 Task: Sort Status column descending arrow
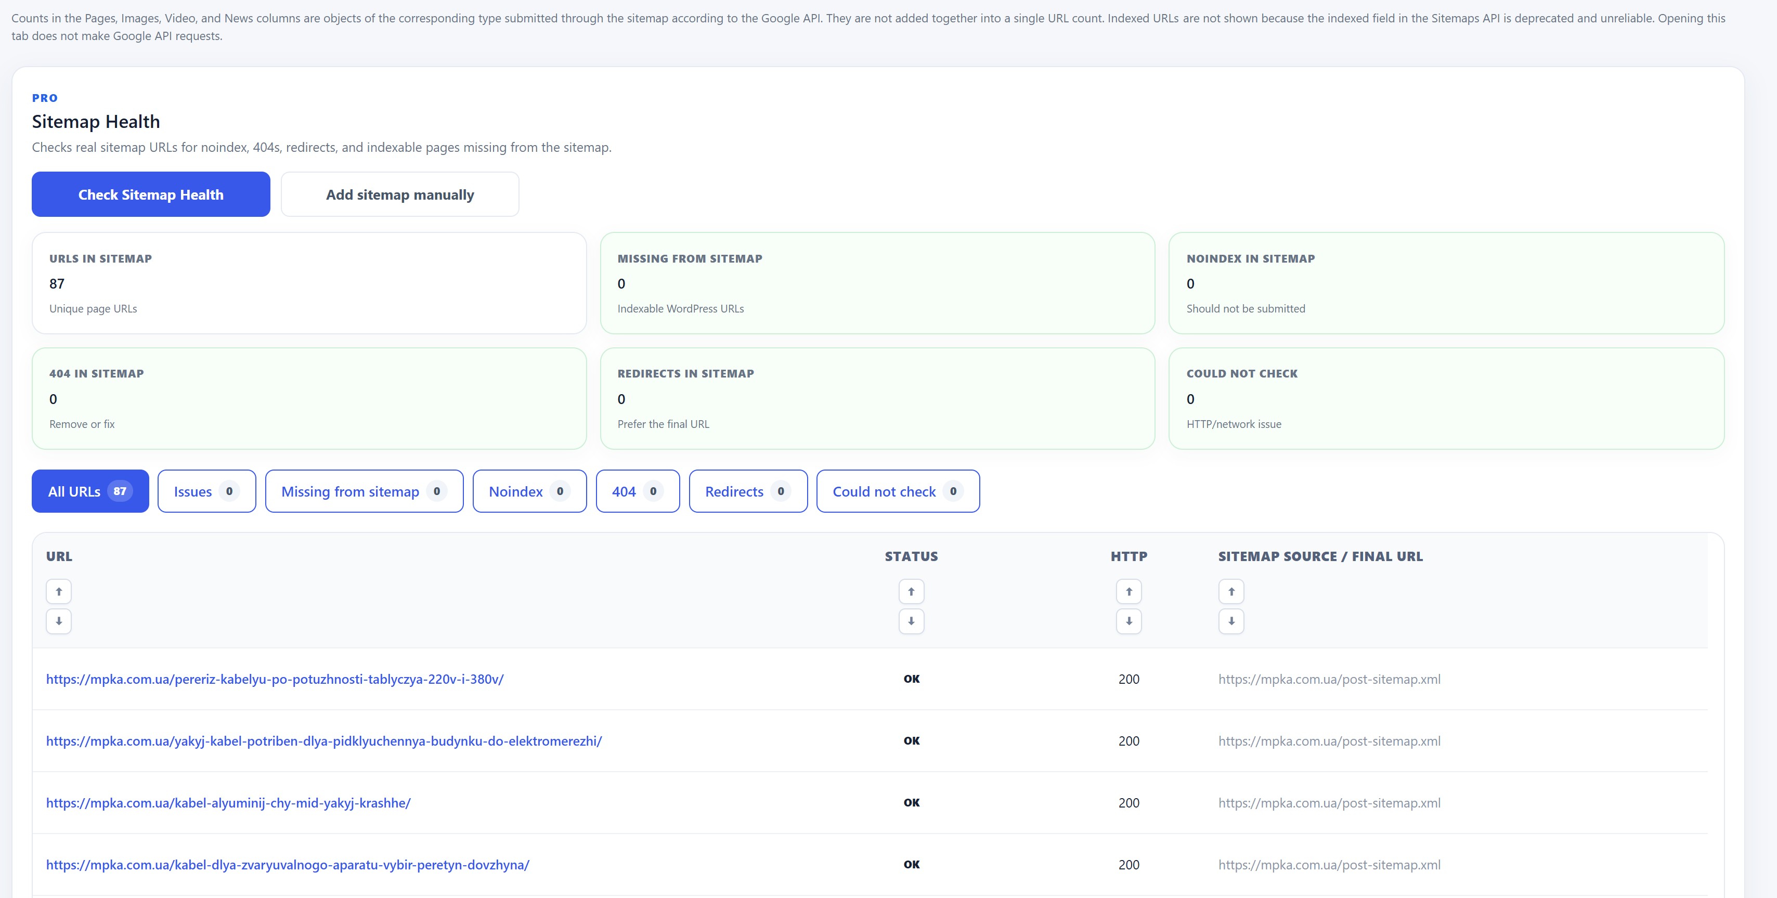[911, 621]
